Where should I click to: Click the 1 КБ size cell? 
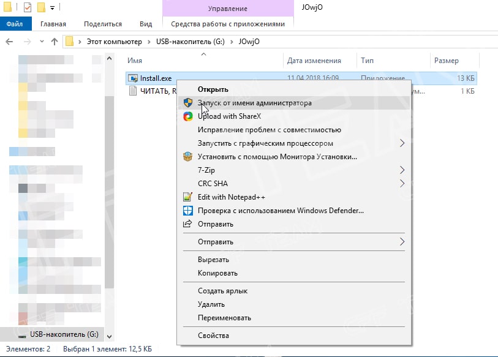pos(467,91)
